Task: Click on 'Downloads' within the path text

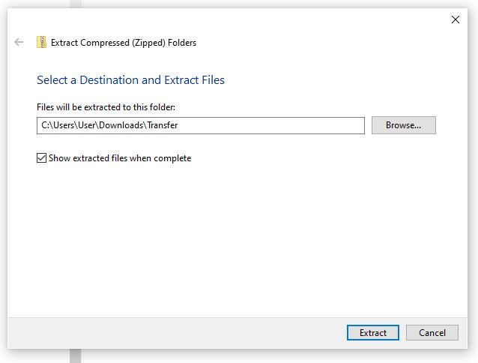Action: tap(121, 125)
